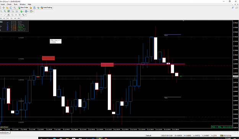Click the green status text box bottom right
239x139 pixels.
click(222, 127)
